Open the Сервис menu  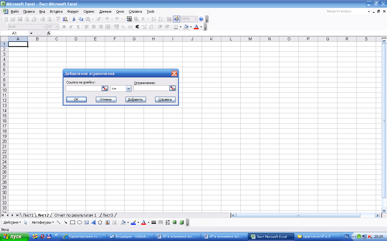tap(89, 11)
